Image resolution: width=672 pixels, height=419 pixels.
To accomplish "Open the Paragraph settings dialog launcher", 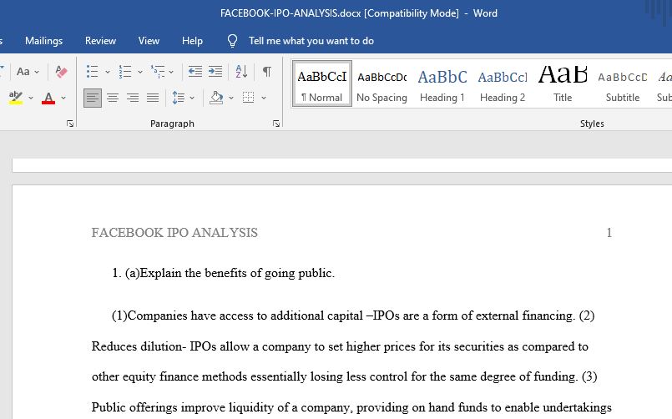I will click(x=276, y=124).
